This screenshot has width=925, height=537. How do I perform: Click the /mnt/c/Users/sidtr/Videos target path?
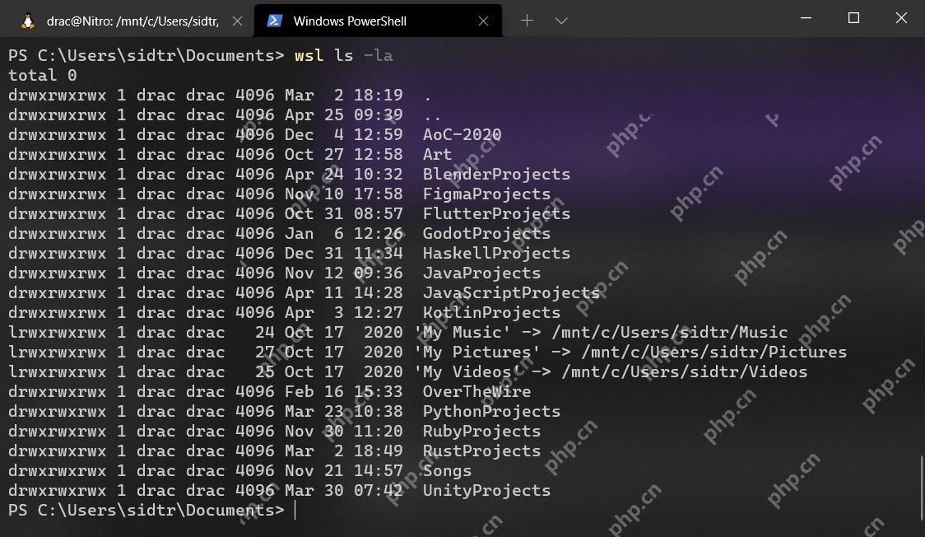pos(685,371)
